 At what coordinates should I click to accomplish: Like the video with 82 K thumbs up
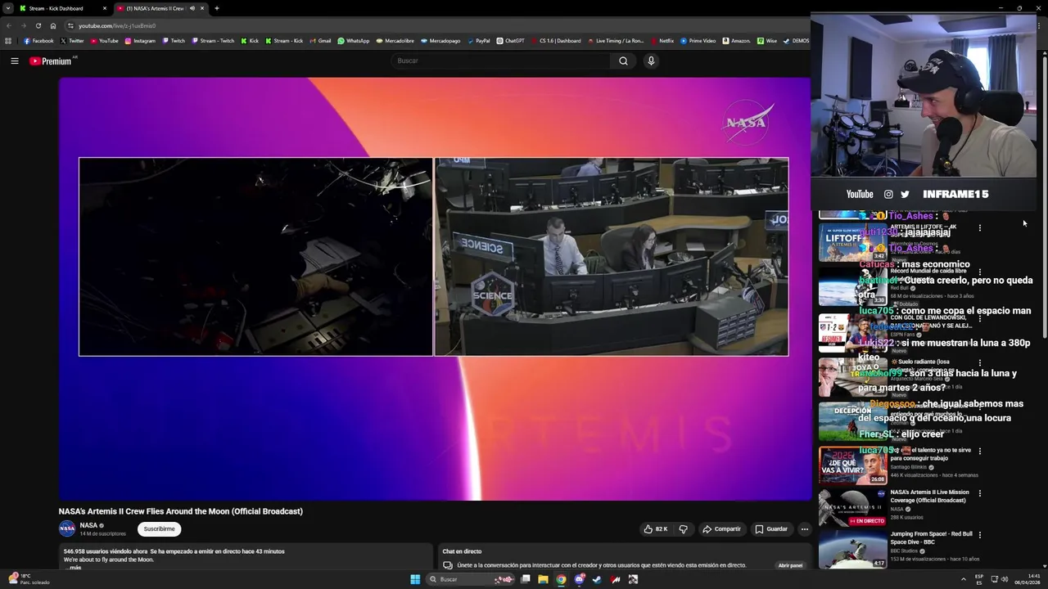656,529
